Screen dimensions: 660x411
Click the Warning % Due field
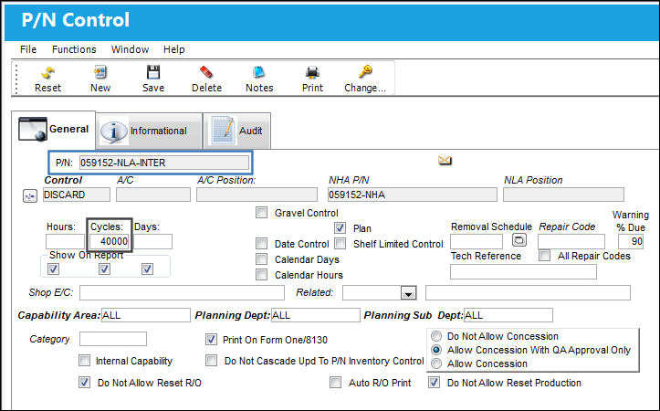[631, 242]
